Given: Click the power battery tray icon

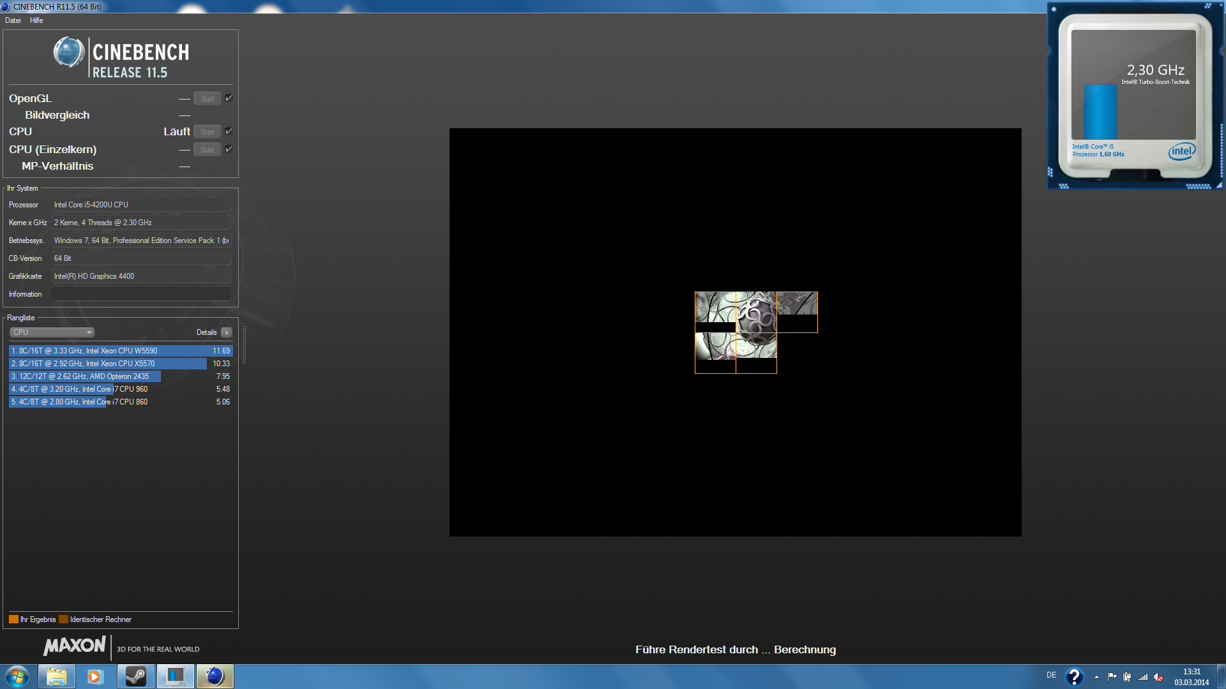Looking at the screenshot, I should coord(1128,677).
